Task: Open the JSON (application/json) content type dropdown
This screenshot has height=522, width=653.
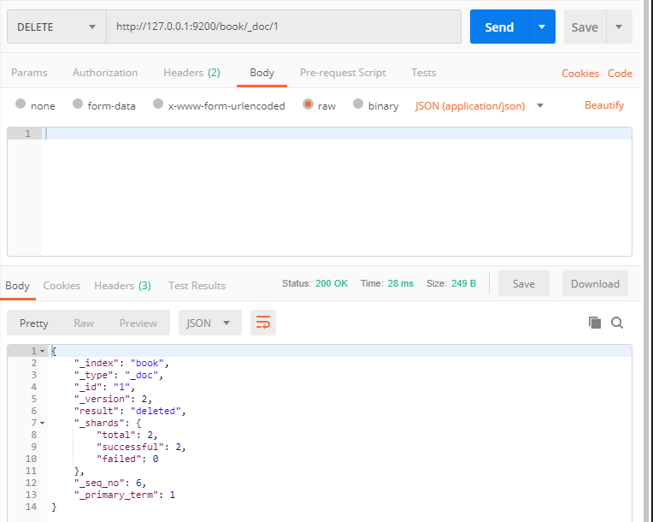Action: coord(479,106)
